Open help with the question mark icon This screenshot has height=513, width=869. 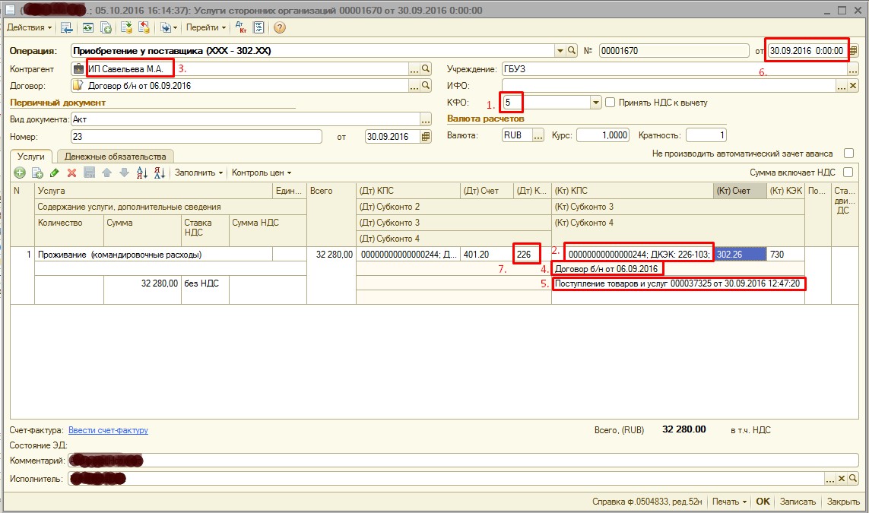[279, 27]
